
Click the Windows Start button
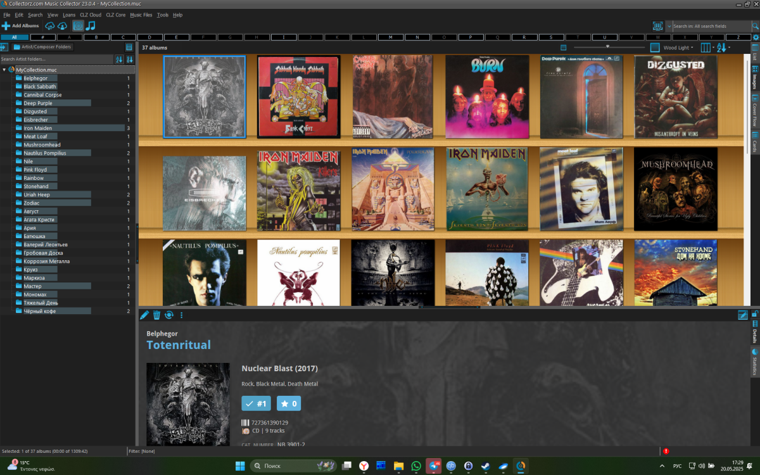240,465
